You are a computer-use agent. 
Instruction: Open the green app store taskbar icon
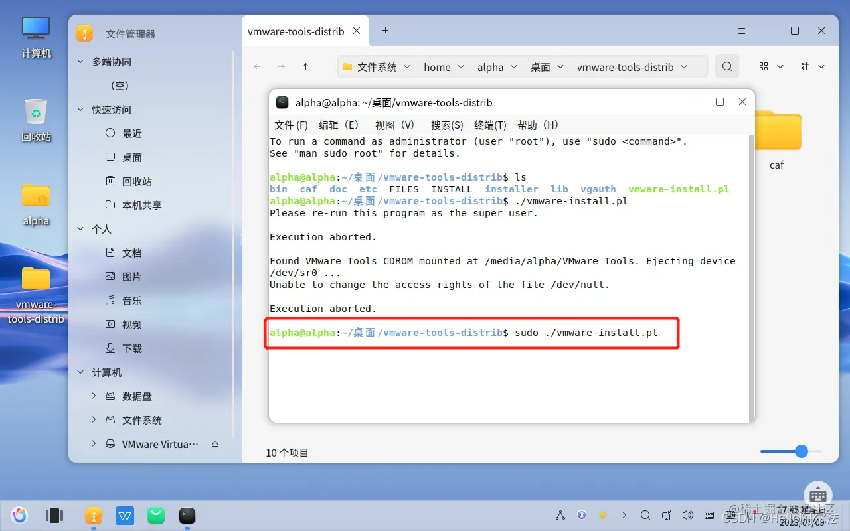(x=156, y=515)
